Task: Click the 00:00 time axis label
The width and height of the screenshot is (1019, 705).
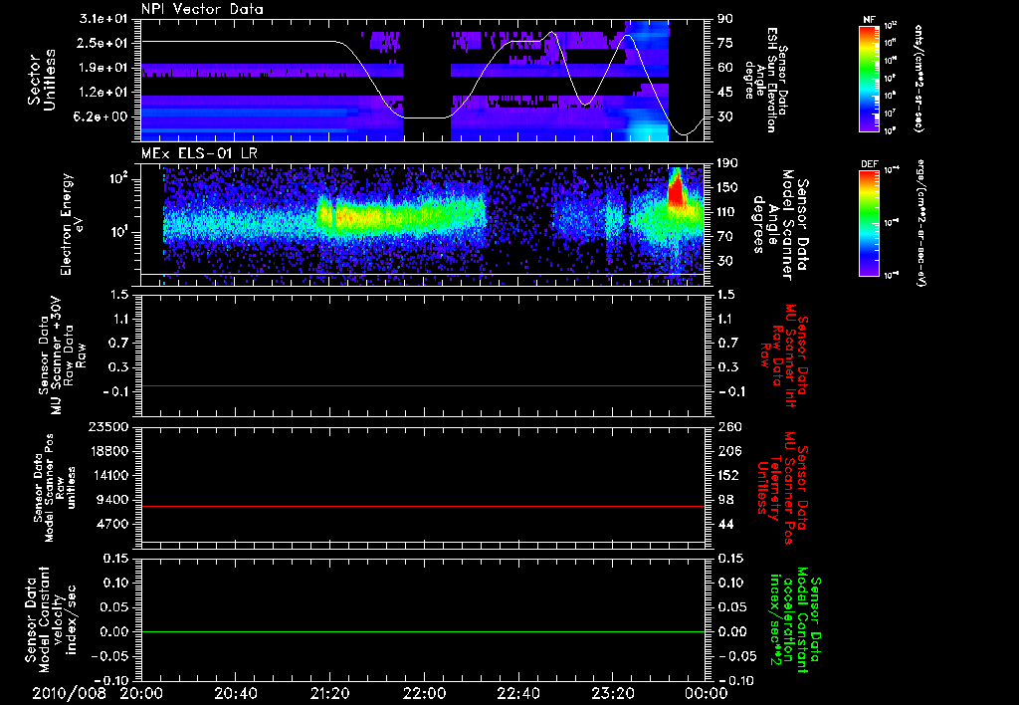Action: coord(707,693)
